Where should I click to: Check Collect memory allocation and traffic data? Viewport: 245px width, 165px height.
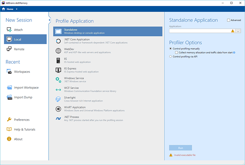pos(176,52)
